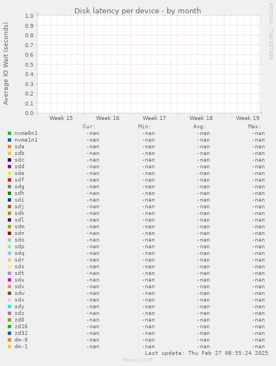Click the dark red sdn swatch
Screen dimensions: 276x366
point(9,233)
